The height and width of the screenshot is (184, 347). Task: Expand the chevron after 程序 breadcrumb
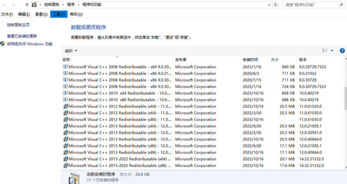coord(78,5)
